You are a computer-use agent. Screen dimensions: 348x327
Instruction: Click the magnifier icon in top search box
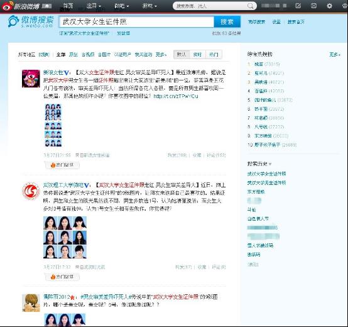(x=250, y=6)
